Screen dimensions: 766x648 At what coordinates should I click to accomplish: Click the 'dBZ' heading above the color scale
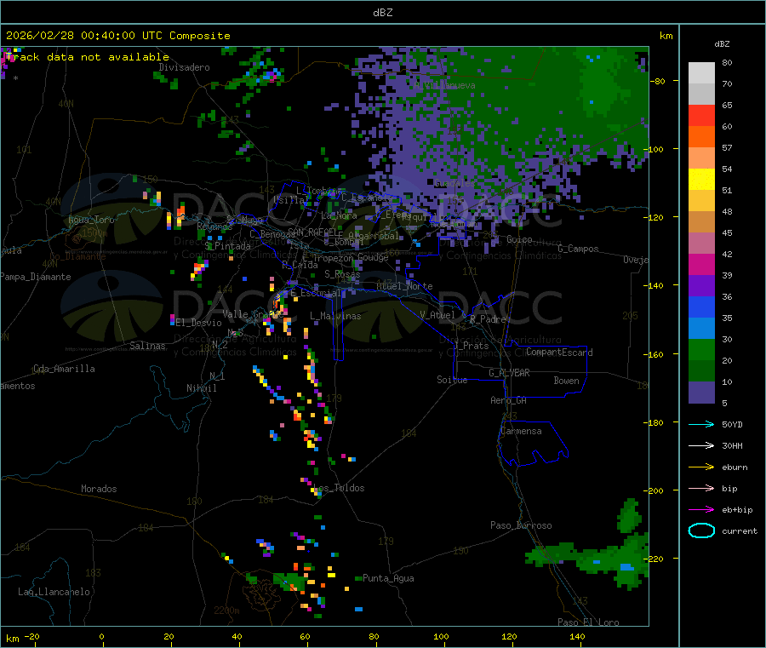pos(722,44)
